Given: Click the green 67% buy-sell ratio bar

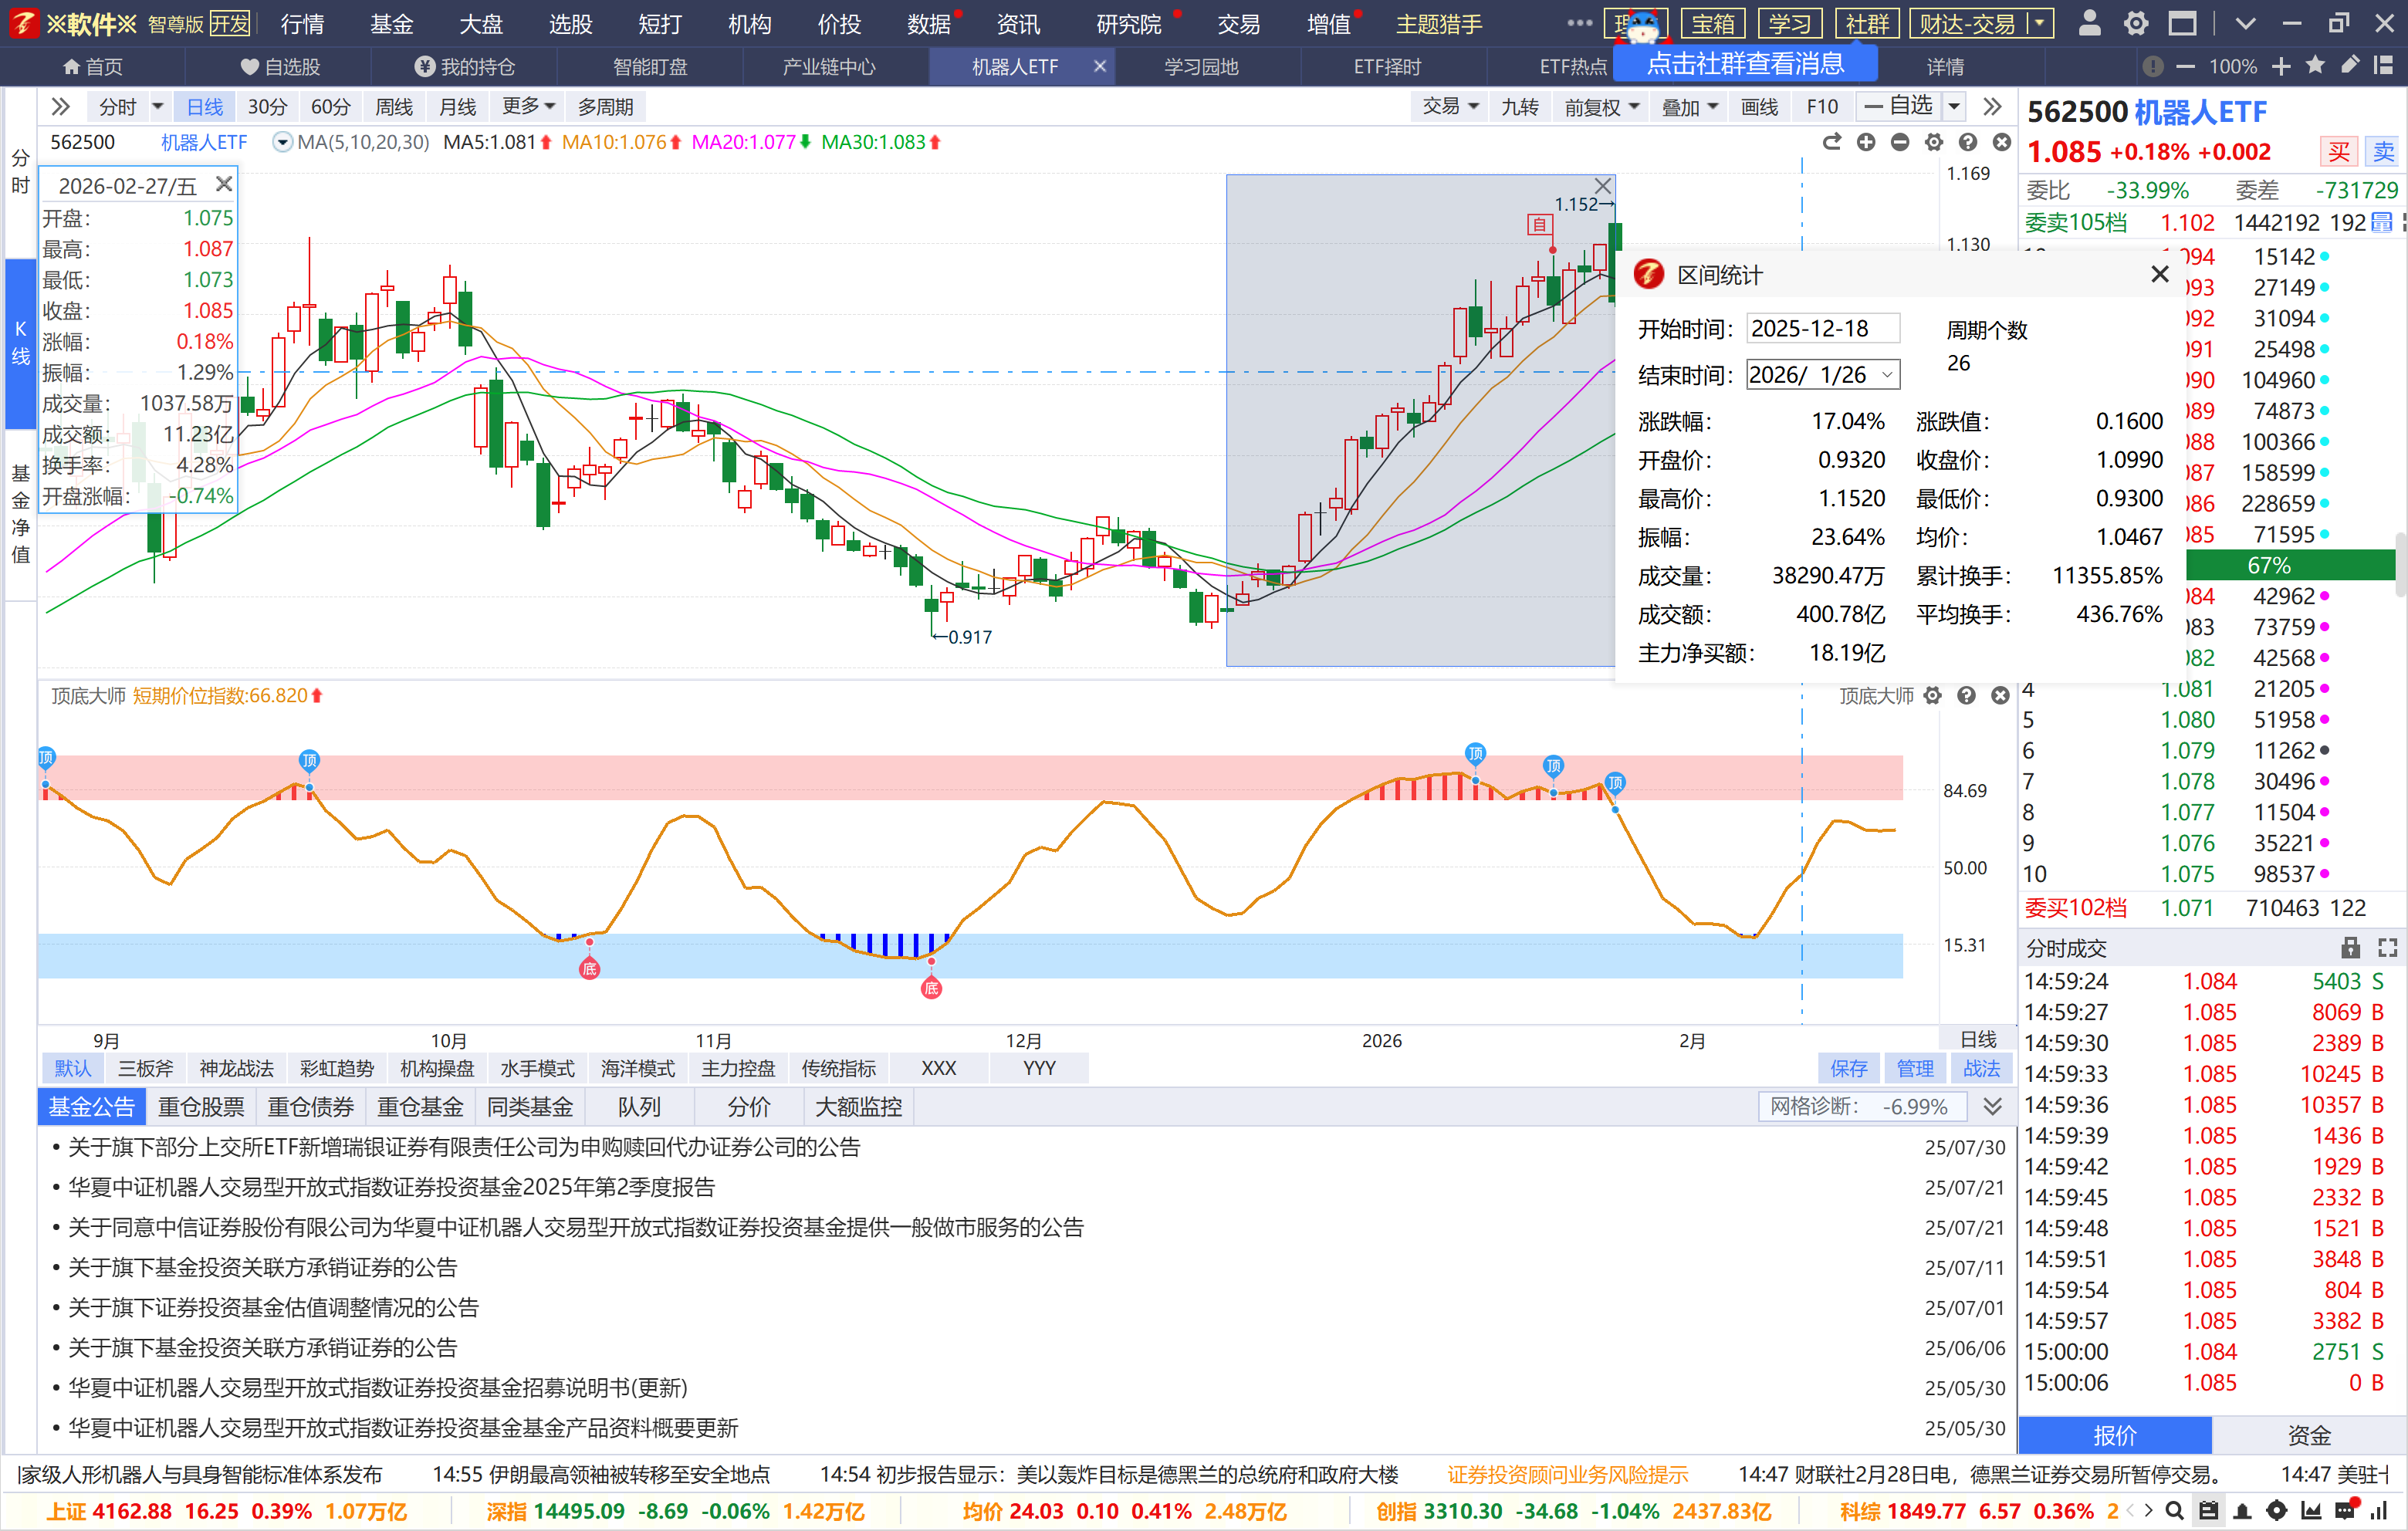Looking at the screenshot, I should point(2288,565).
